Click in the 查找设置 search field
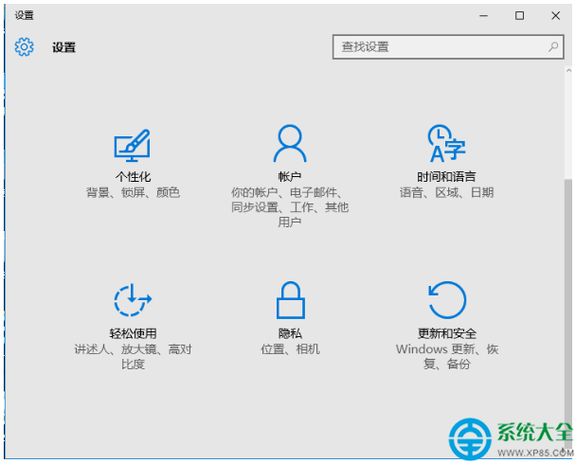The width and height of the screenshot is (576, 463). pyautogui.click(x=448, y=46)
